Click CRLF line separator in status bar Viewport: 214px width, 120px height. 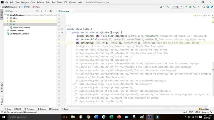point(191,112)
